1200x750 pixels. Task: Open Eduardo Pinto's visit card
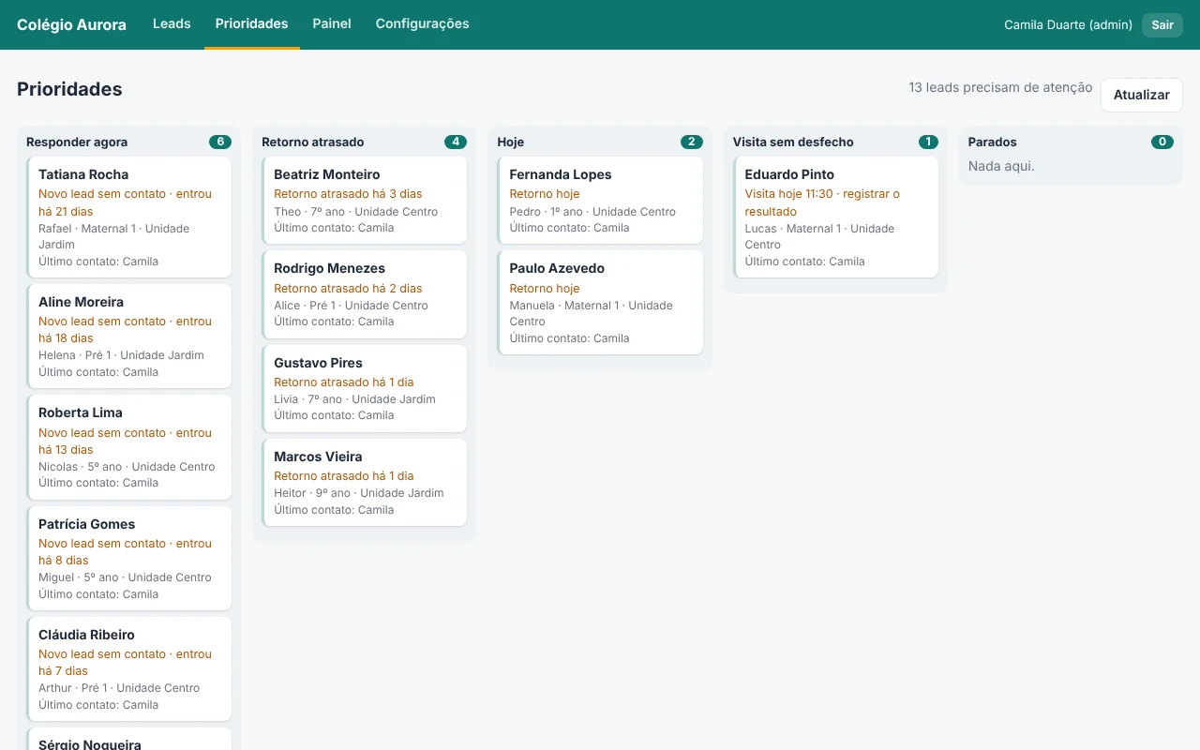[x=835, y=217]
